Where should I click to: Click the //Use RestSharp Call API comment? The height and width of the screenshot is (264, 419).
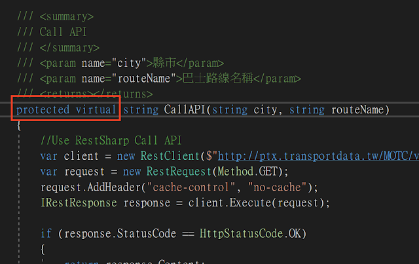(x=111, y=140)
